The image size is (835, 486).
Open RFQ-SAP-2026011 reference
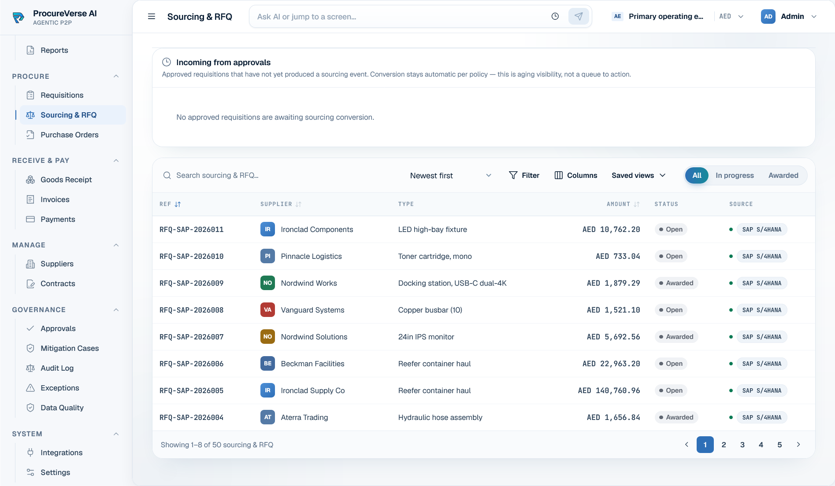point(192,229)
